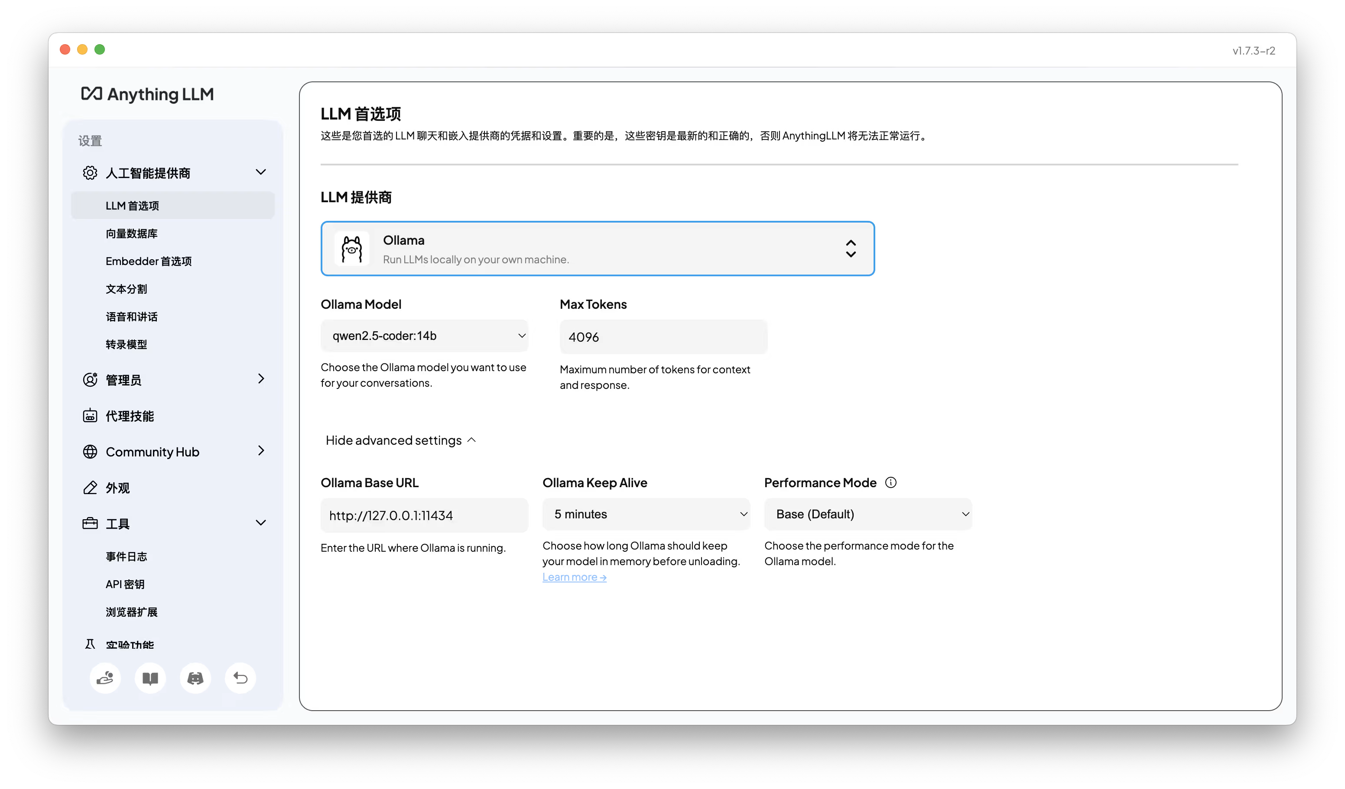Click the 实验功能 flask icon
This screenshot has height=789, width=1345.
pyautogui.click(x=90, y=644)
